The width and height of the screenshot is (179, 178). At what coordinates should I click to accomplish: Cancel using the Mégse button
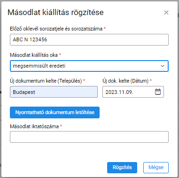[x=156, y=168]
